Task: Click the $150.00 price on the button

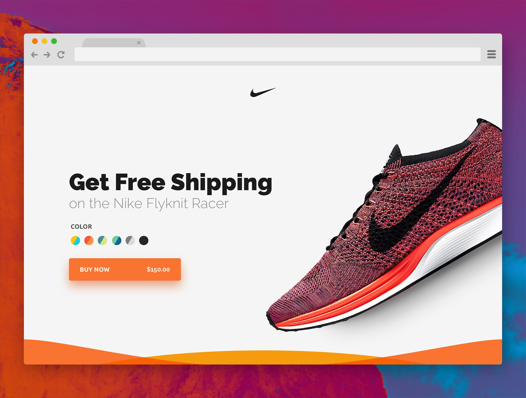Action: (x=158, y=269)
